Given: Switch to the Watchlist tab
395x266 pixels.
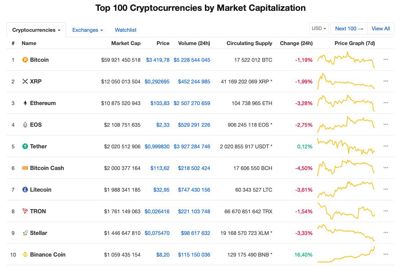Looking at the screenshot, I should pos(125,30).
